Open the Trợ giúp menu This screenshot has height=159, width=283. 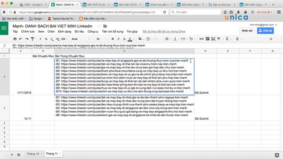132,31
